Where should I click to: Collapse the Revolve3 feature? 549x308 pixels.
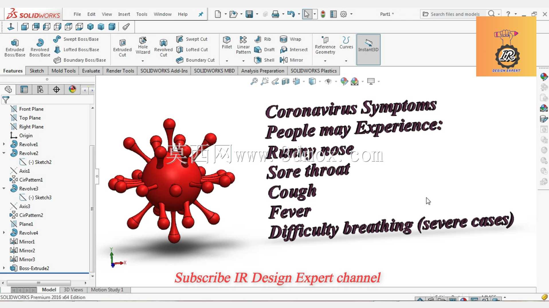[x=4, y=189]
